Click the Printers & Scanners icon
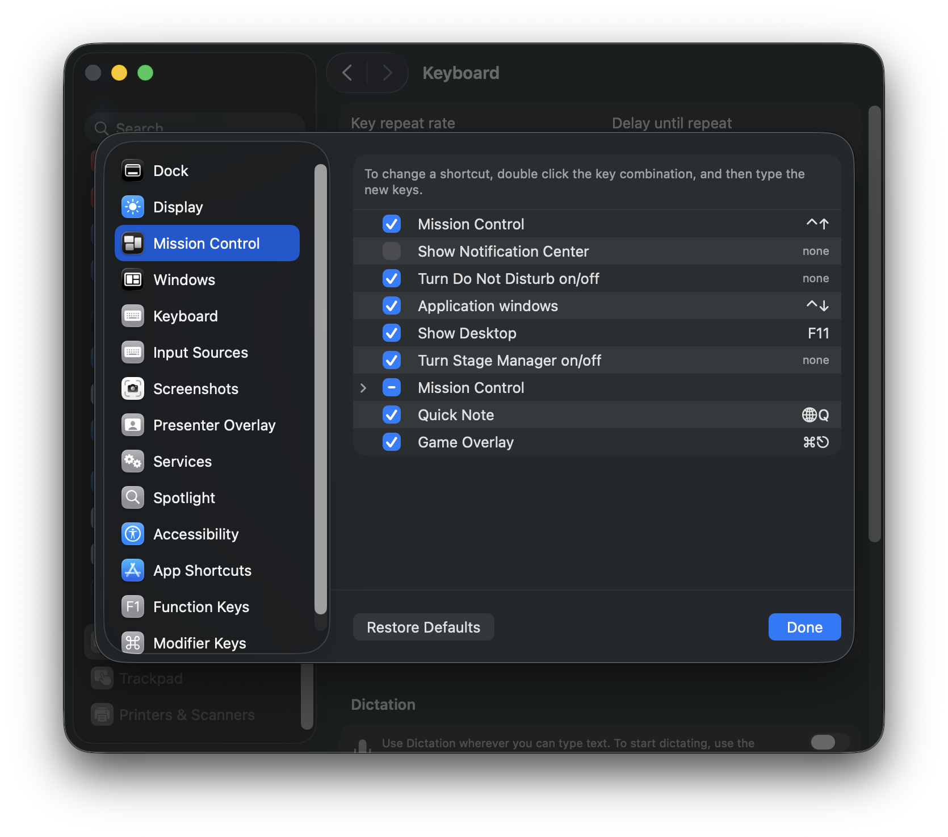Screen dimensions: 948x837 (x=102, y=714)
